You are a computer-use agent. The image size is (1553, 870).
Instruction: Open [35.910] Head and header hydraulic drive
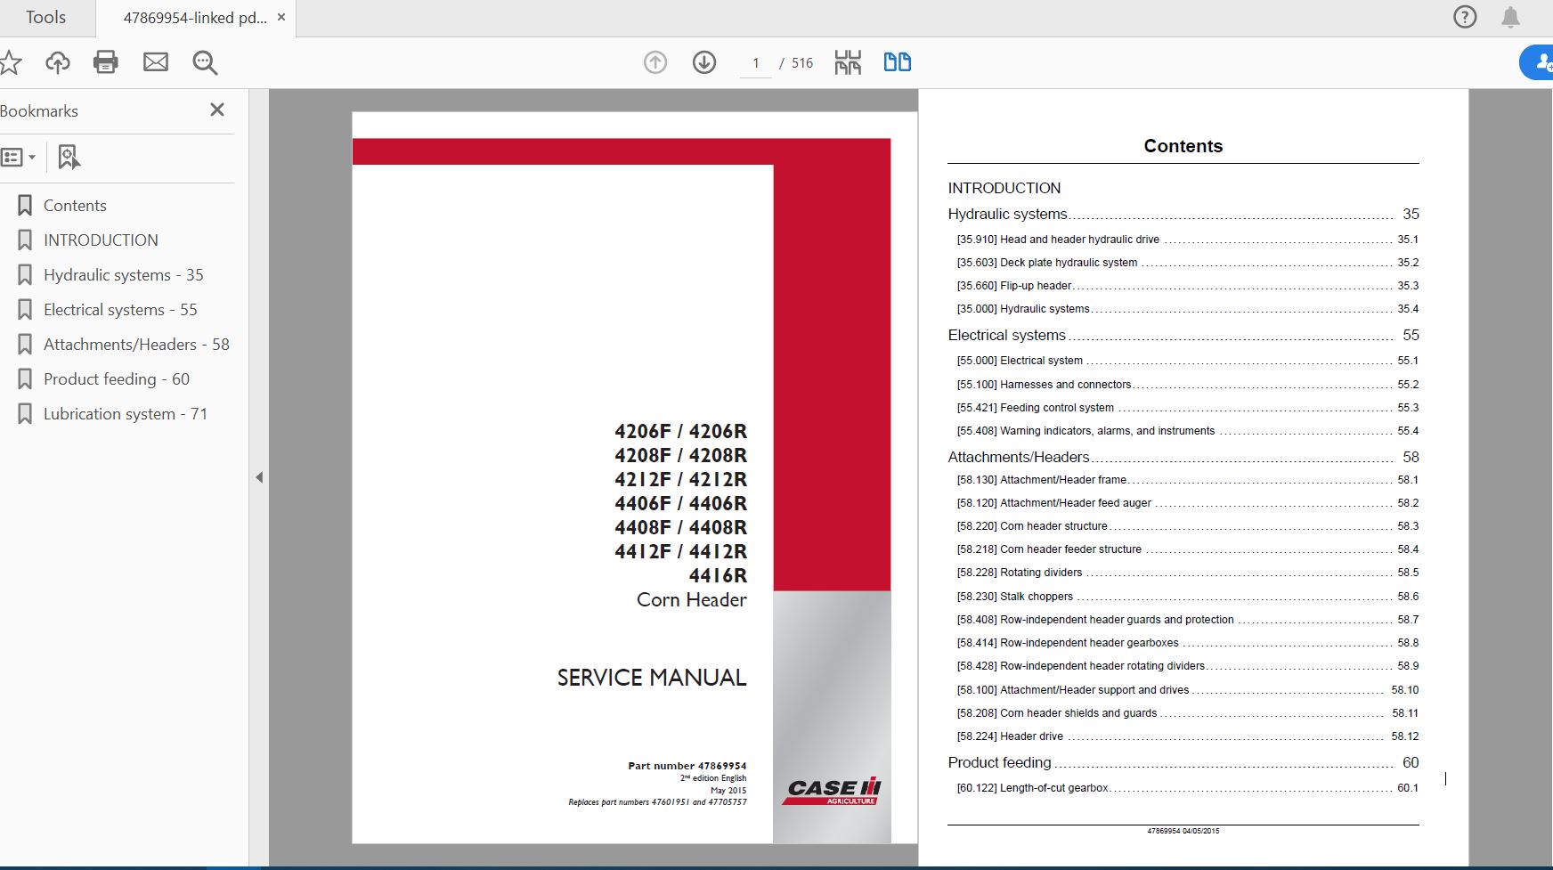(1188, 240)
